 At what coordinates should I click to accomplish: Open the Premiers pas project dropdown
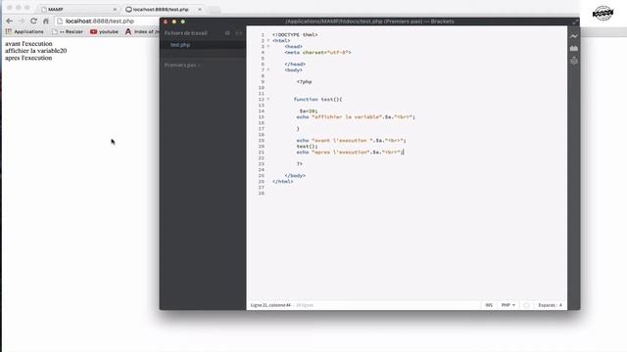[182, 66]
